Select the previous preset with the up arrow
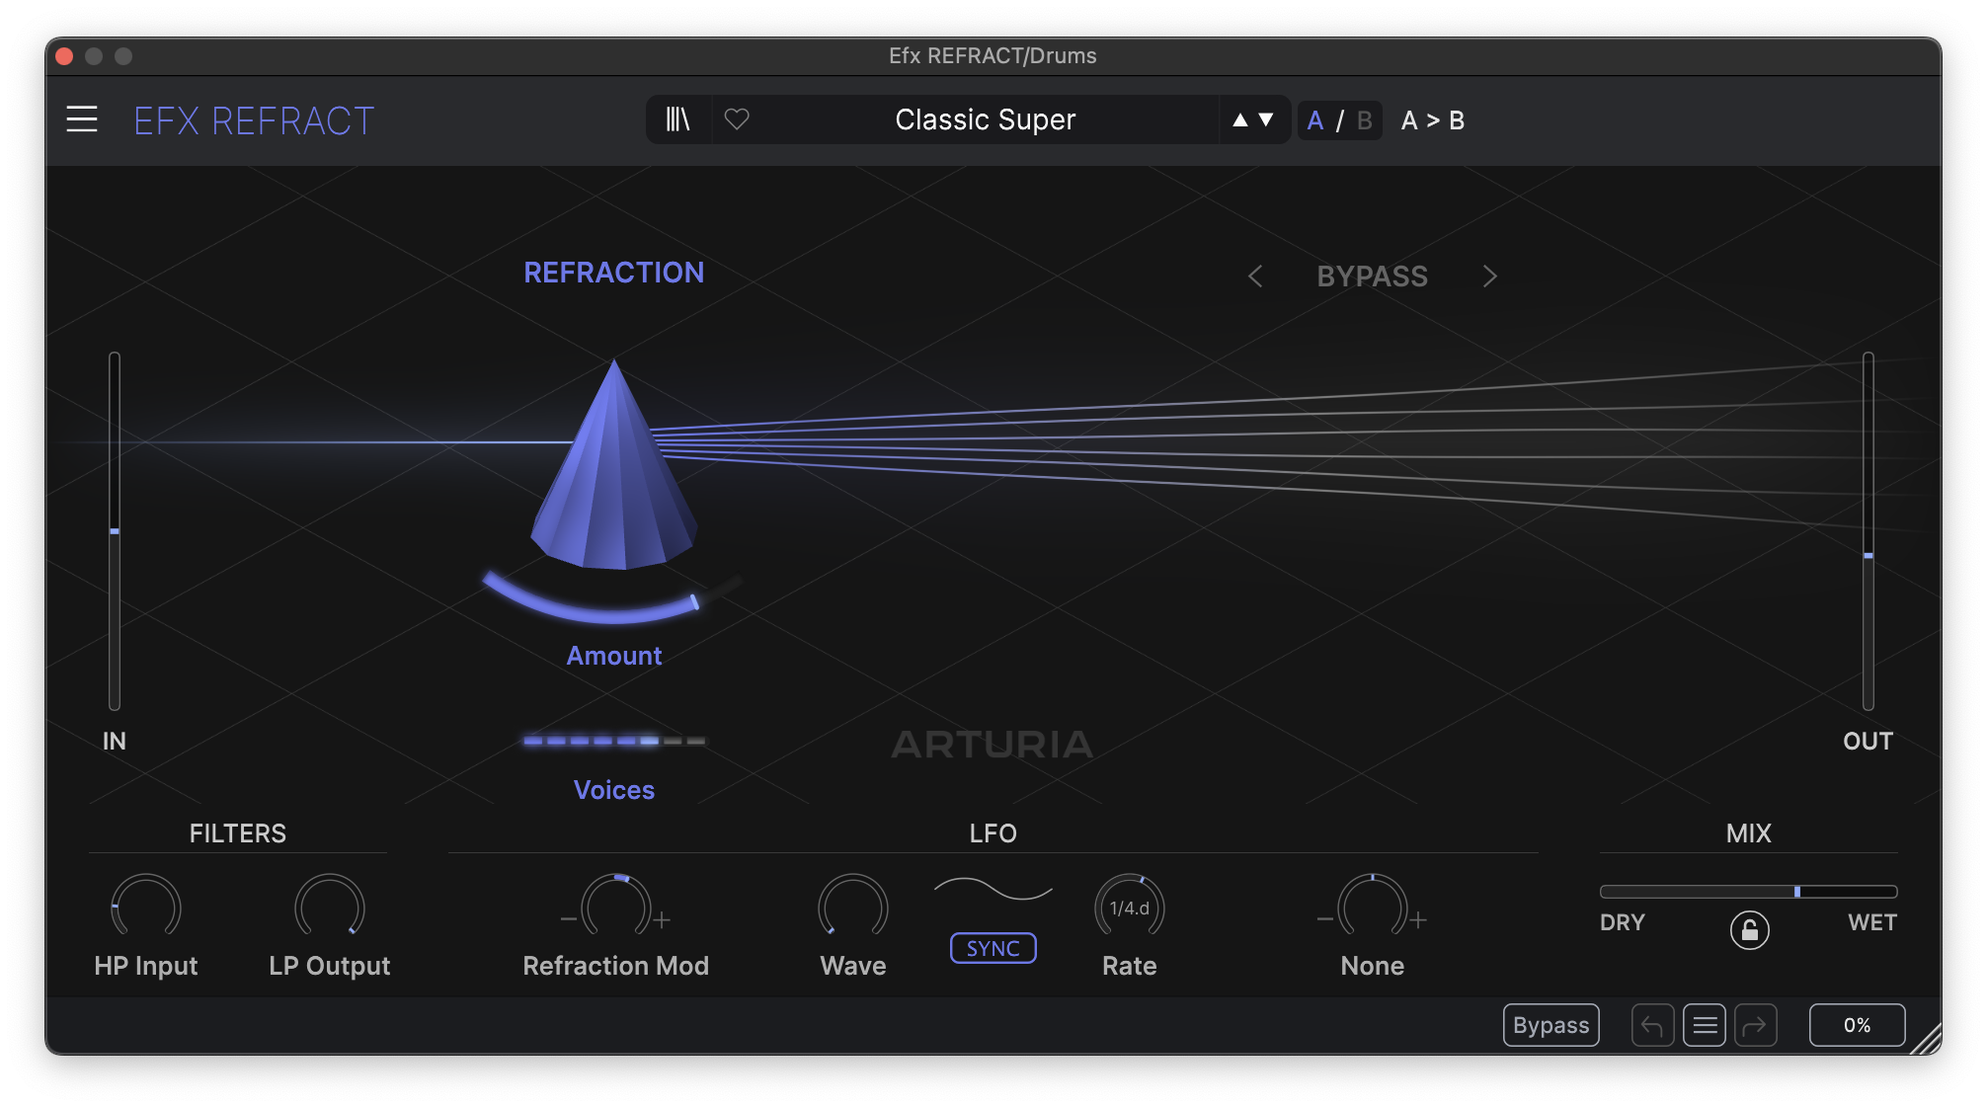The height and width of the screenshot is (1108, 1987). tap(1238, 119)
